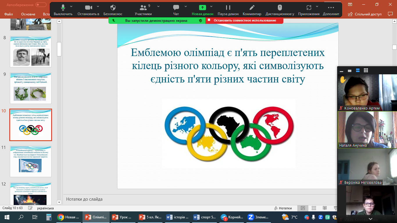Select slide 10 Olympic rings thumbnail

coord(31,125)
